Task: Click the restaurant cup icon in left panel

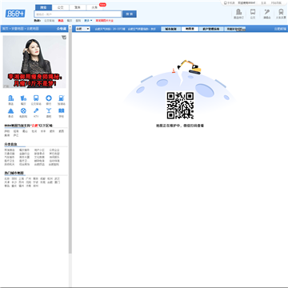Action: point(23,98)
